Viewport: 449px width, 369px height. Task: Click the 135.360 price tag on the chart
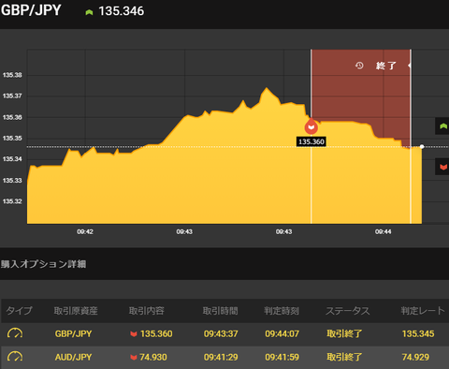311,141
